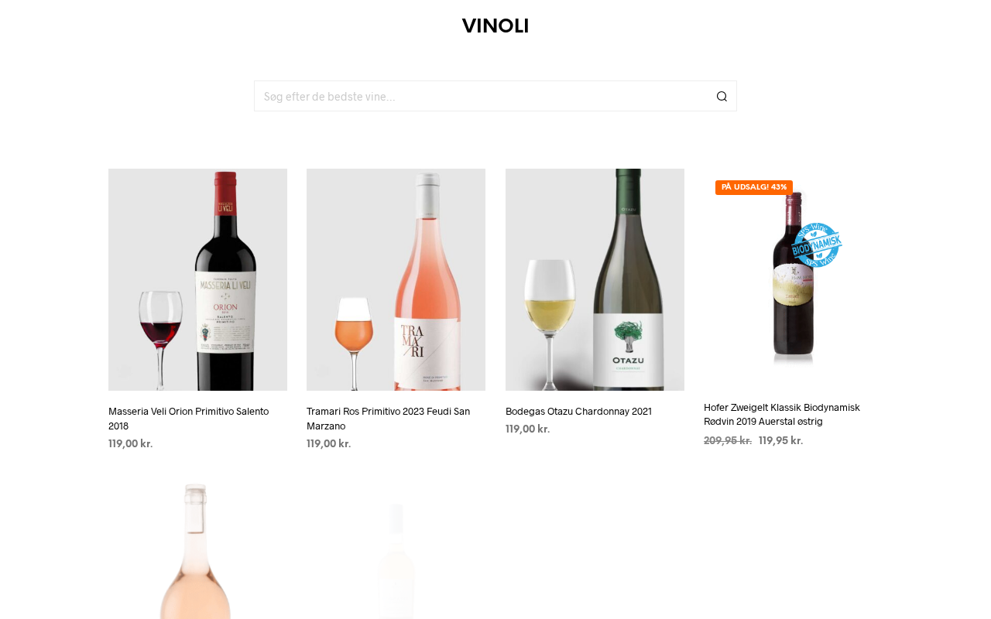991x619 pixels.
Task: Click the VINOLI logo at top
Action: 495,26
